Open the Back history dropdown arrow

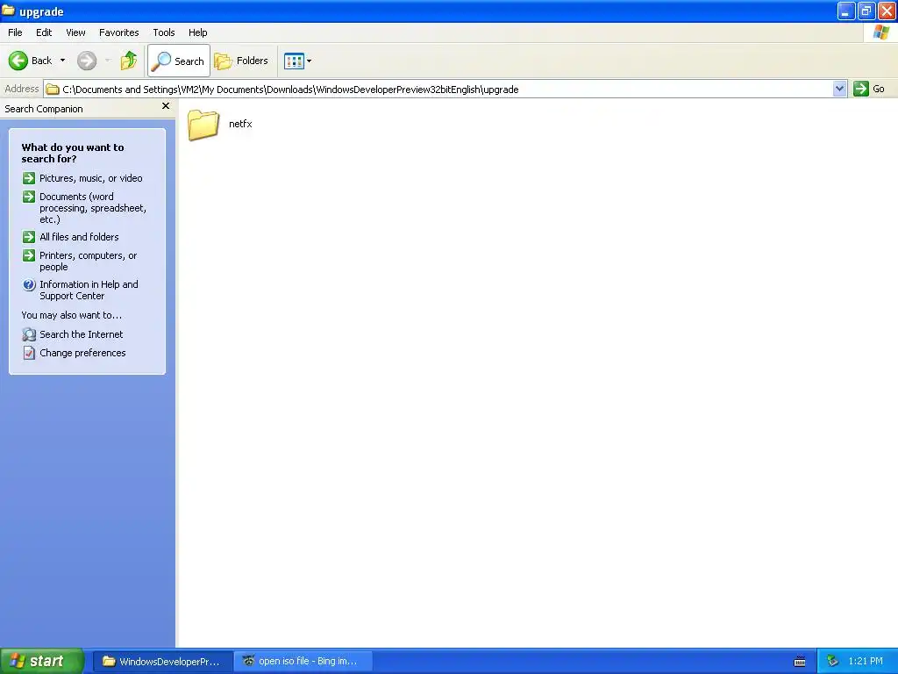tap(62, 61)
